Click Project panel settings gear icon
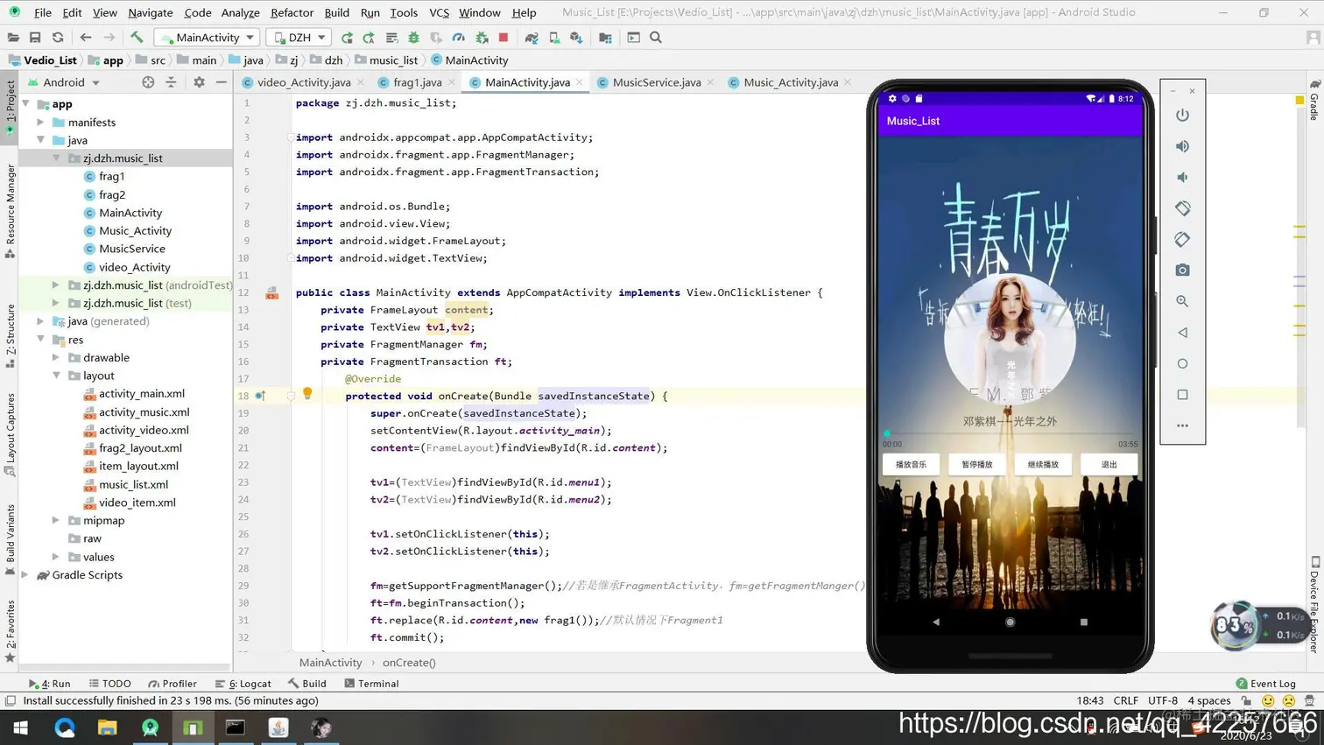 (199, 82)
